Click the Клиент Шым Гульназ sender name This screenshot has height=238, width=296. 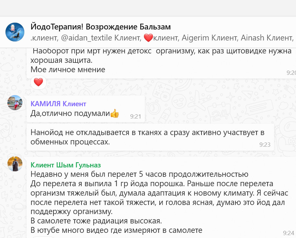[x=66, y=165]
